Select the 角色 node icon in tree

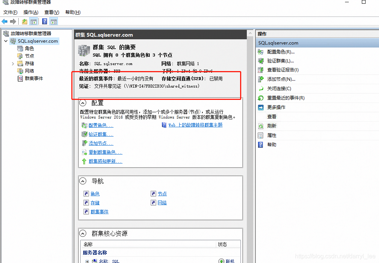click(x=20, y=49)
